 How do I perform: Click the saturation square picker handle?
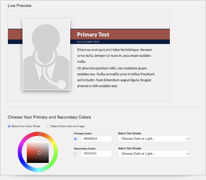(39, 153)
